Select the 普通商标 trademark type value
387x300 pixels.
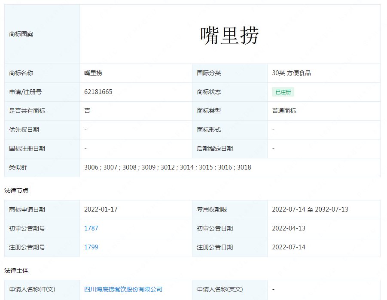point(284,111)
